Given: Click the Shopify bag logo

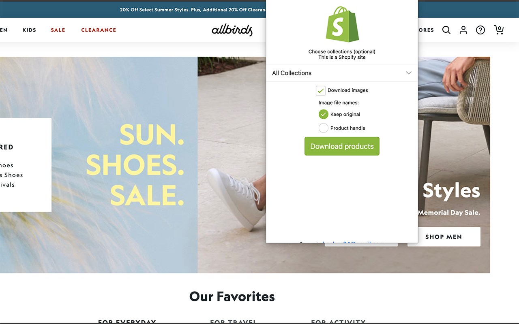Looking at the screenshot, I should [342, 24].
